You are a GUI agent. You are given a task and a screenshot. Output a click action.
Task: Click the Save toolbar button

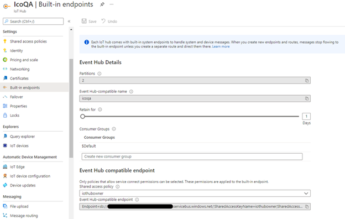89,21
